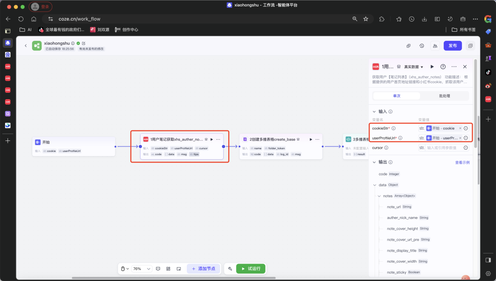Open the more options dots in node panel
The image size is (496, 281).
(454, 67)
